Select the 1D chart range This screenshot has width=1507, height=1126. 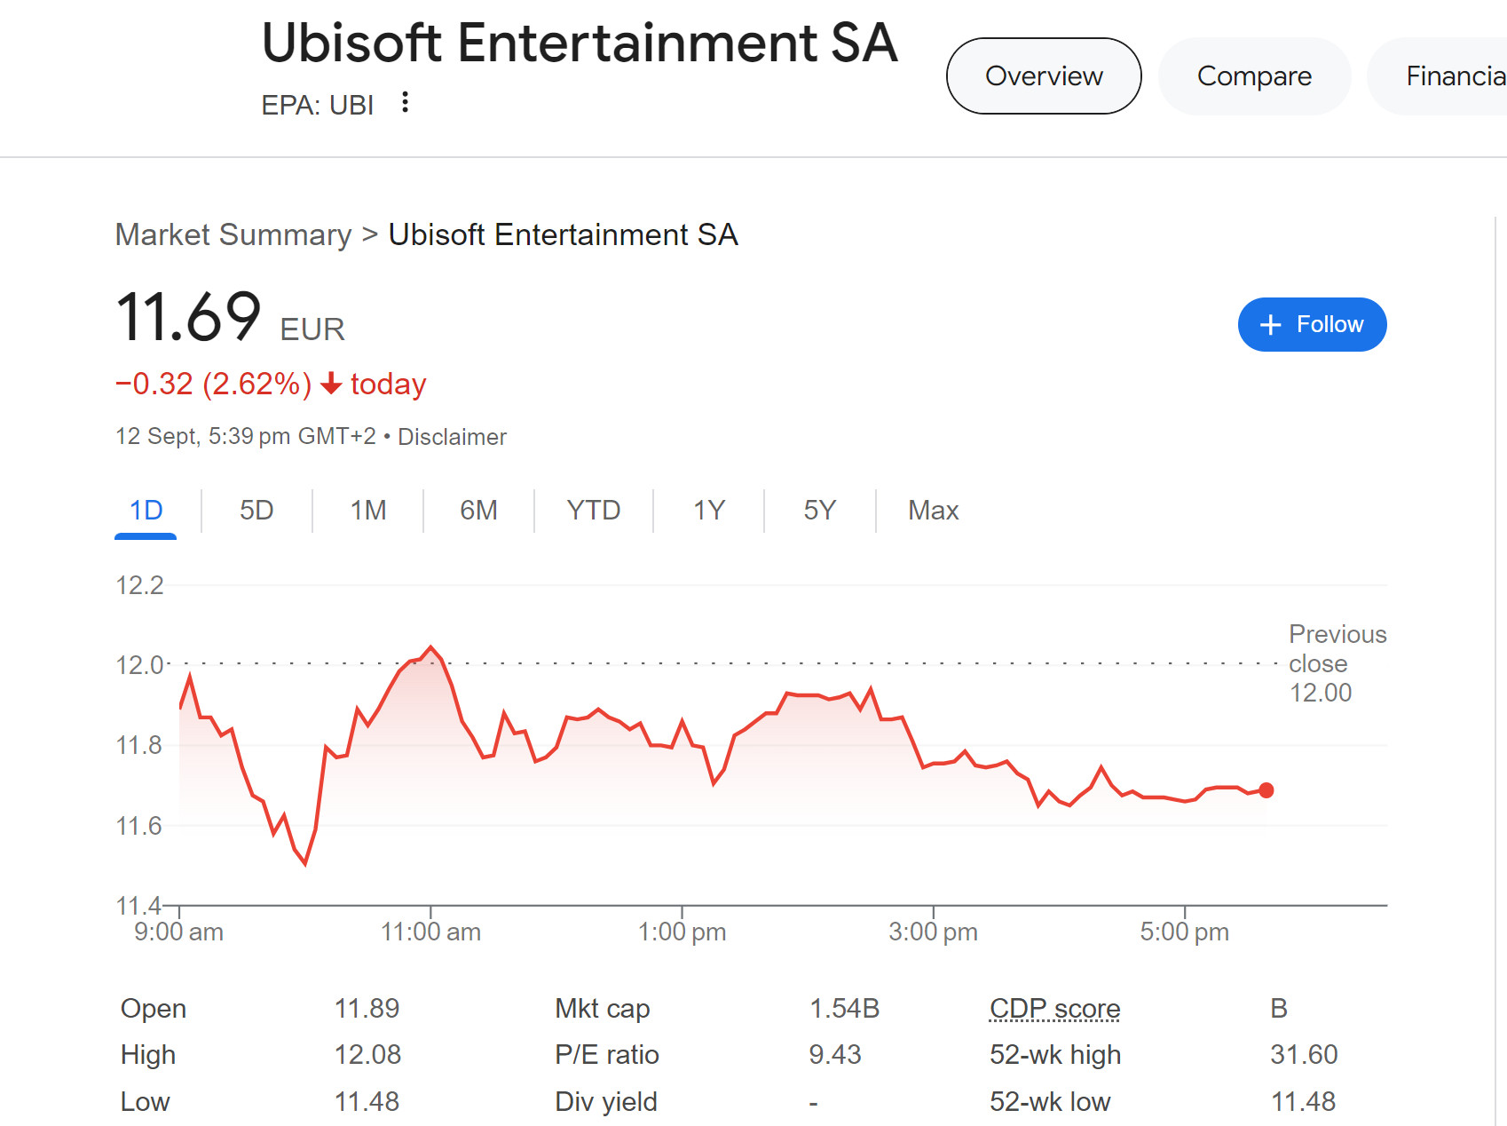click(x=146, y=511)
